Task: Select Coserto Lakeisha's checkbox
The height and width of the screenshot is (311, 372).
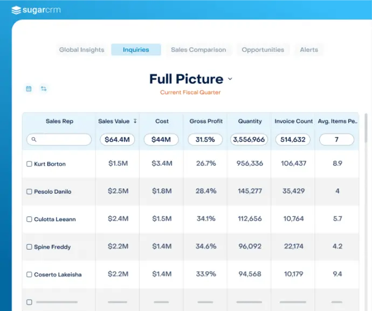Action: click(29, 274)
